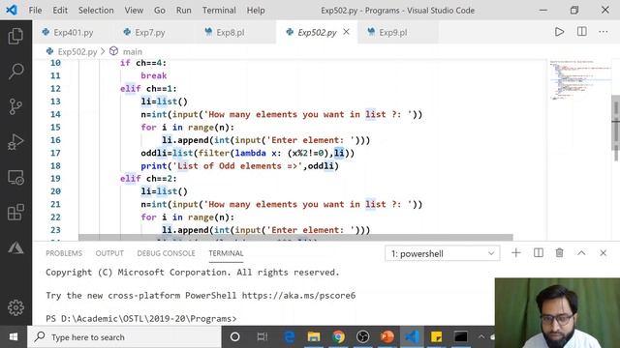Click line number 12 in gutter
620x348 pixels.
(55, 89)
